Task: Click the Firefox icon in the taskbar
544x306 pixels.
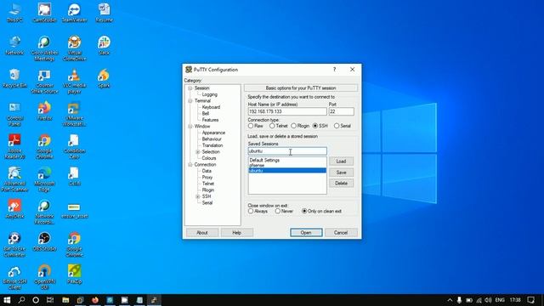Action: [94, 300]
